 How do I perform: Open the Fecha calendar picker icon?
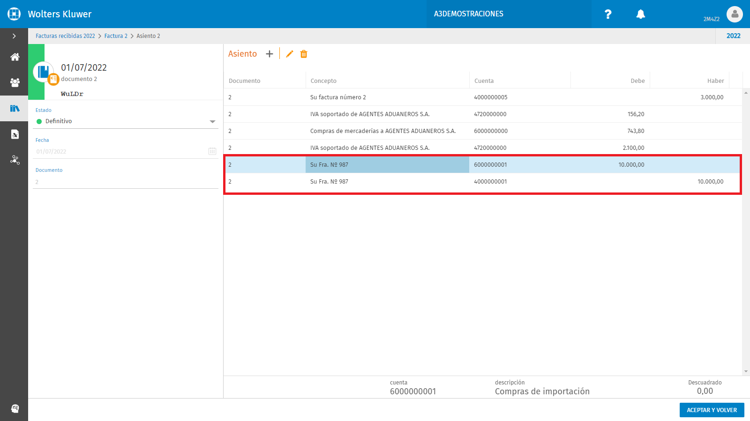[x=212, y=151]
